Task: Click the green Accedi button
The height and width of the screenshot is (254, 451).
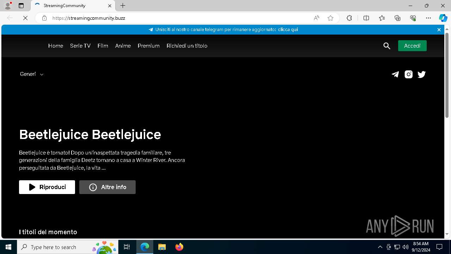Action: [x=412, y=46]
